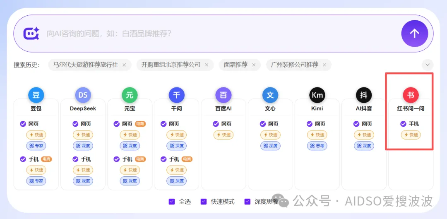Uncheck 网页 under AI抖音
The height and width of the screenshot is (219, 447).
[356, 124]
